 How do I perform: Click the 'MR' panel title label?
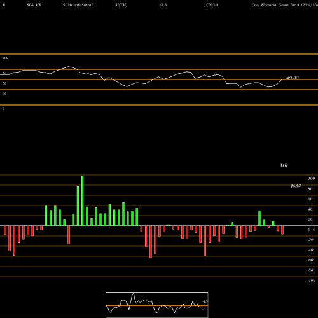pos(284,165)
